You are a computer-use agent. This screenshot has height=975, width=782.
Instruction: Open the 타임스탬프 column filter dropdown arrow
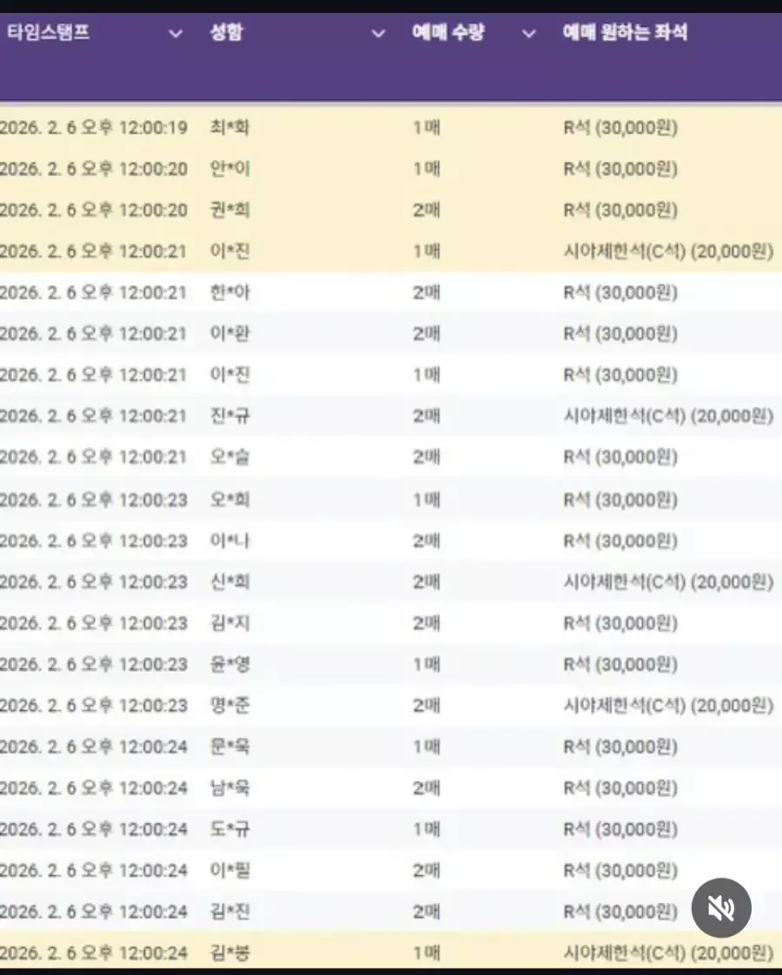coord(176,34)
